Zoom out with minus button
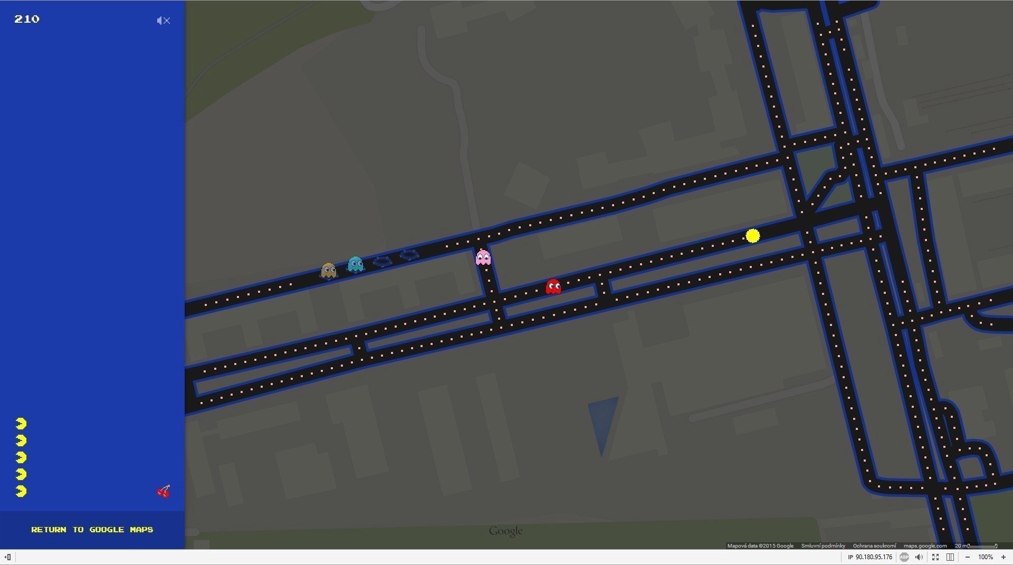The height and width of the screenshot is (565, 1013). 968,557
